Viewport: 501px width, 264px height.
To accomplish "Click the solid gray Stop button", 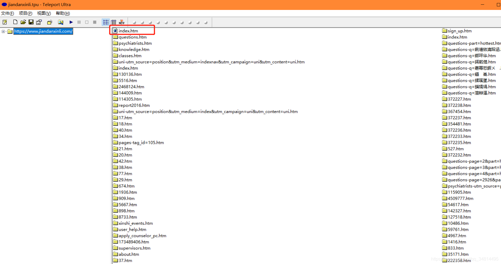I will point(95,22).
